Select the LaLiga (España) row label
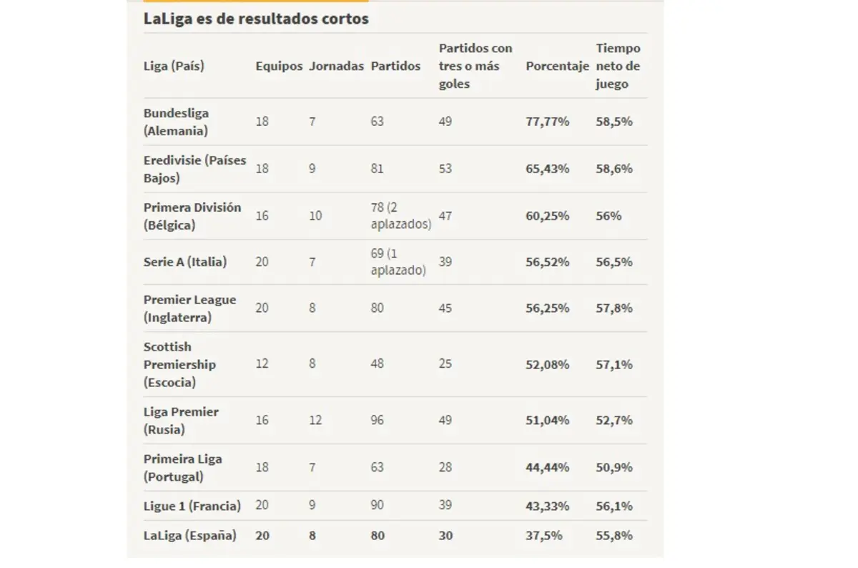The width and height of the screenshot is (858, 568). (189, 535)
